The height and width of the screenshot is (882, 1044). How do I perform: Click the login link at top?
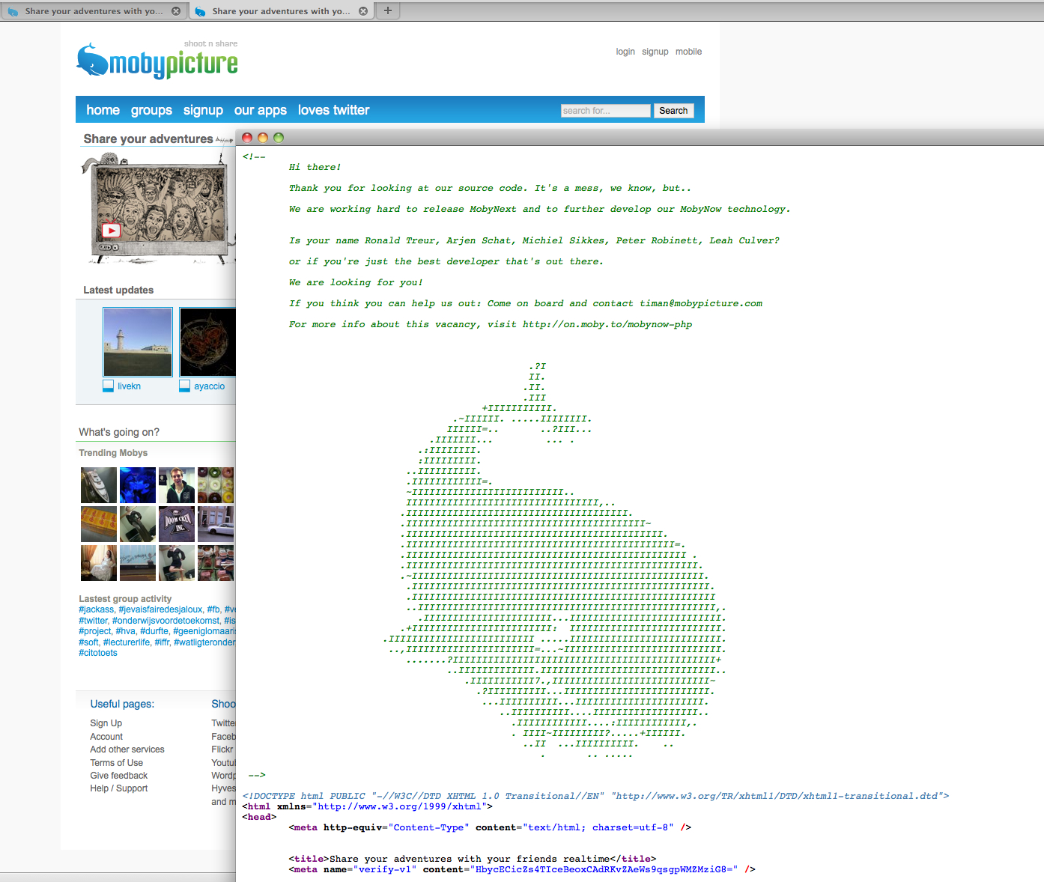pyautogui.click(x=625, y=52)
